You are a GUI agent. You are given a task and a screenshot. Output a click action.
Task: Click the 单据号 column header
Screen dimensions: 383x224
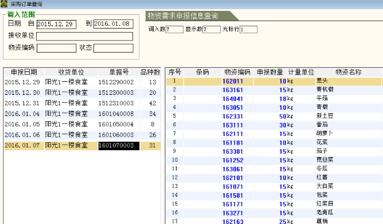119,73
